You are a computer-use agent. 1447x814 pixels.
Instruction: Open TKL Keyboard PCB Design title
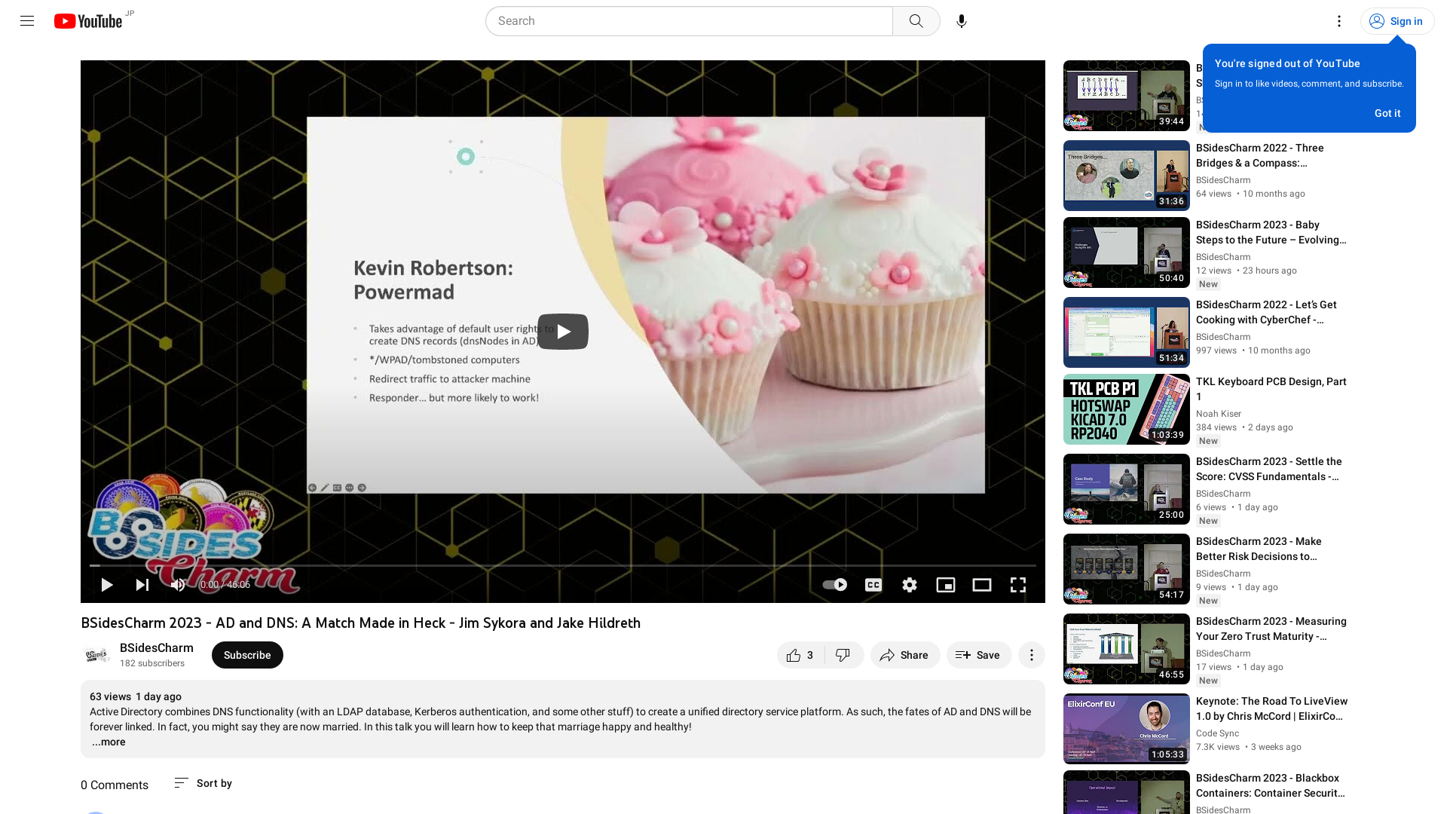tap(1271, 389)
